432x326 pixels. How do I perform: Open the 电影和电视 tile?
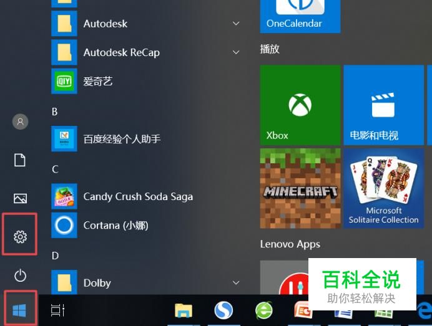(384, 105)
